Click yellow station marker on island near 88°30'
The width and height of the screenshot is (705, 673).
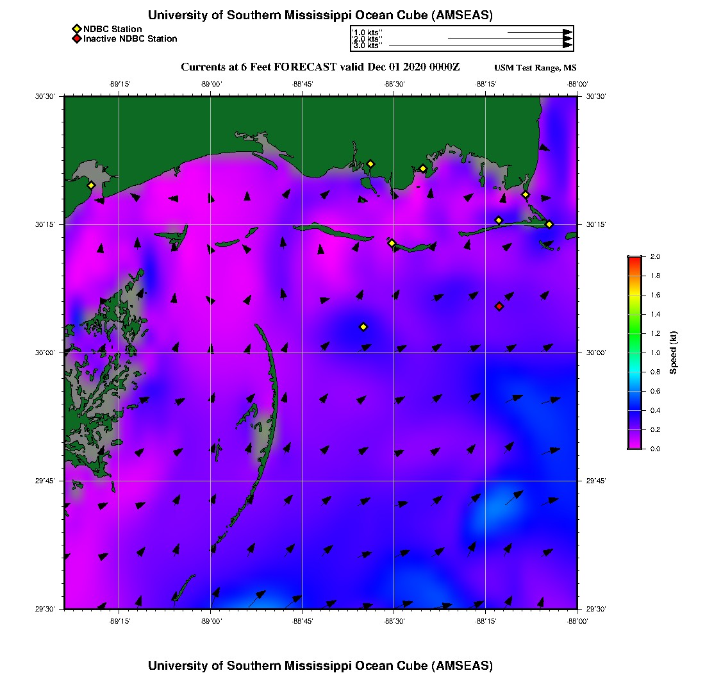(392, 243)
